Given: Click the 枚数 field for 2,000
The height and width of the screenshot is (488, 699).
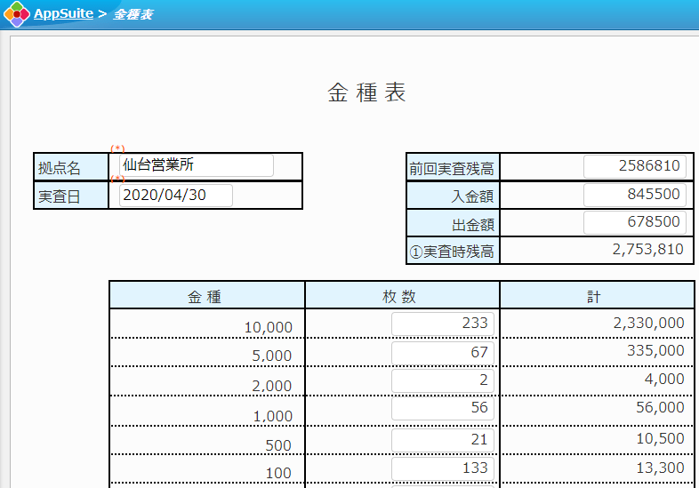Looking at the screenshot, I should [442, 380].
